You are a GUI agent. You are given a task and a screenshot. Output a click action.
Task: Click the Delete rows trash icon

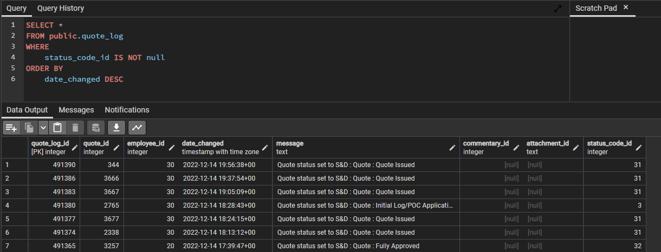click(75, 128)
